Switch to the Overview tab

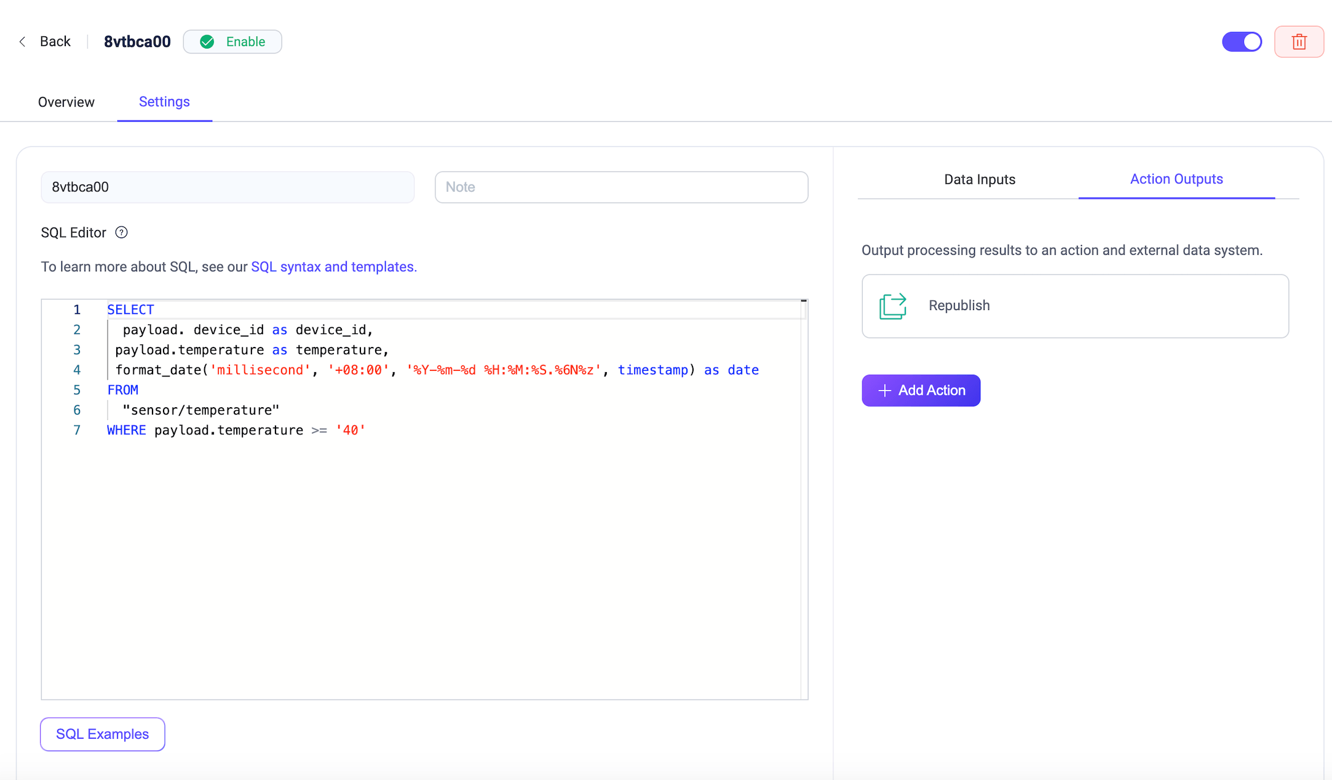(66, 102)
